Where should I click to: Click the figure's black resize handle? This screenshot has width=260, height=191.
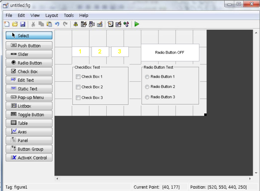coord(205,115)
